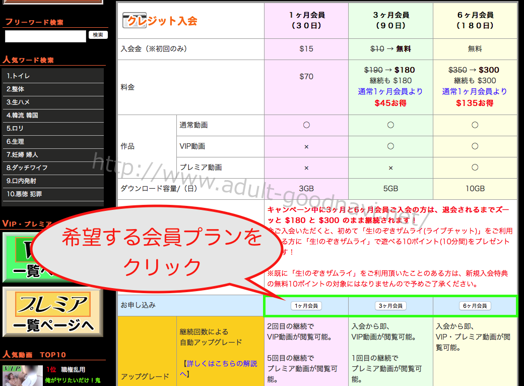
Task: Select the 1.トイレ popular keyword
Action: 53,76
